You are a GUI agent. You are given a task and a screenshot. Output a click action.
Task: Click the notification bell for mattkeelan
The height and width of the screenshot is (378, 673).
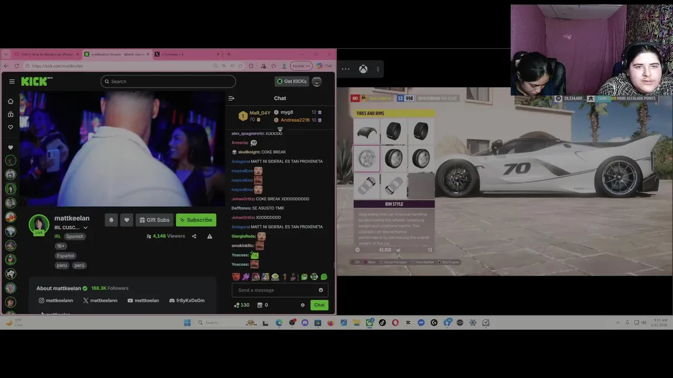tap(111, 220)
